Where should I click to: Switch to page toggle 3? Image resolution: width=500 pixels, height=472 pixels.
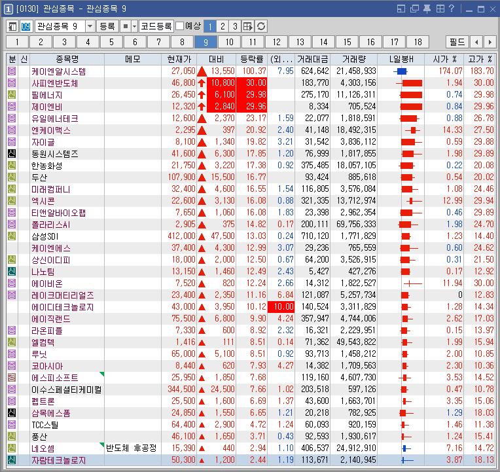tap(235, 26)
